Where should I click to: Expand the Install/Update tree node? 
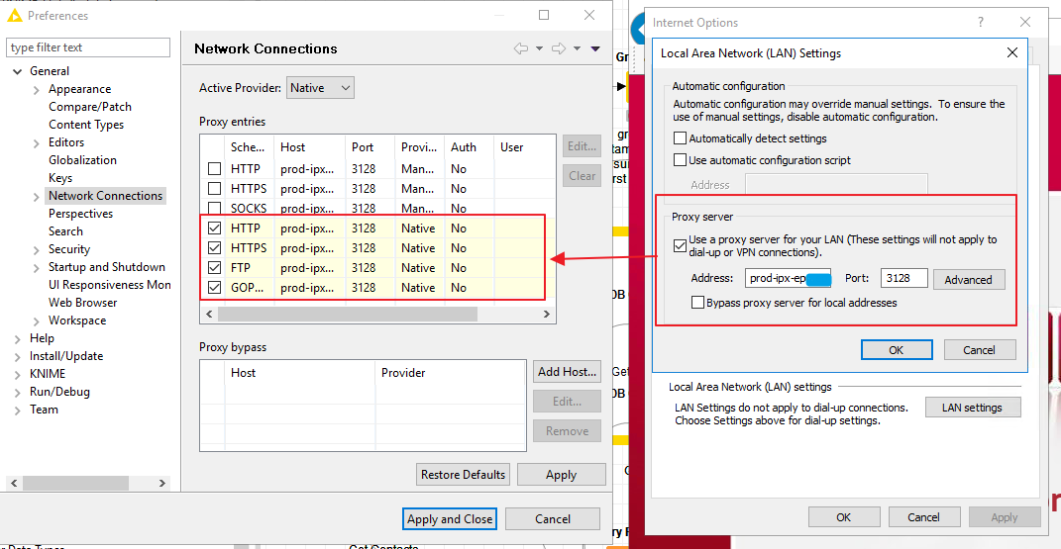click(17, 356)
